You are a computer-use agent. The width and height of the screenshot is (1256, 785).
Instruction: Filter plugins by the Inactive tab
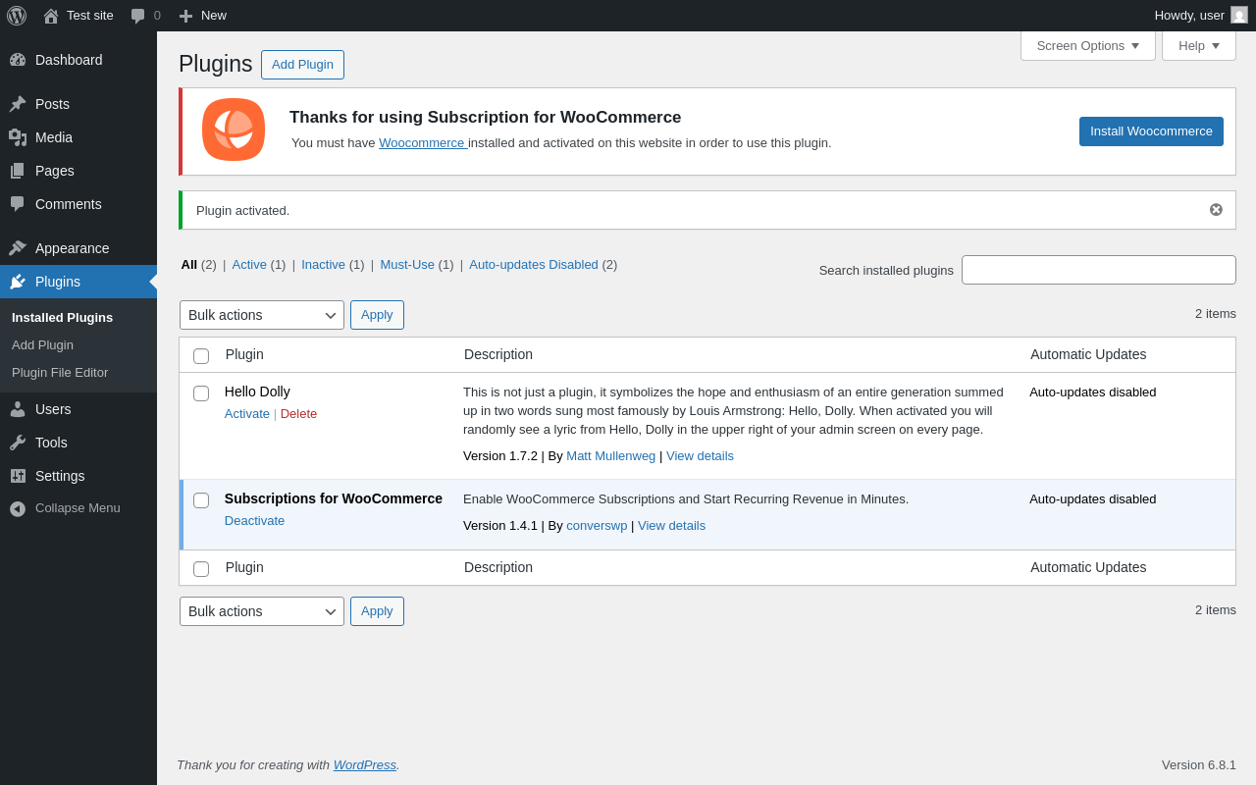tap(323, 265)
